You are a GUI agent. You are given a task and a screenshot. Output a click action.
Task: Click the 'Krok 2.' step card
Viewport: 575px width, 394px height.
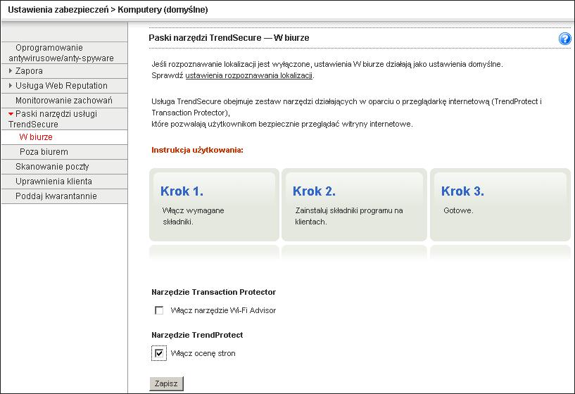[354, 205]
